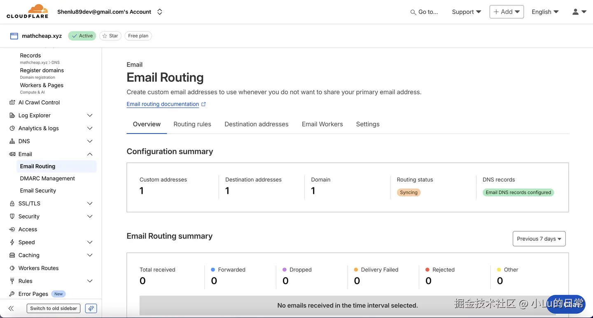
Task: Click the Go to search field
Action: pyautogui.click(x=424, y=12)
